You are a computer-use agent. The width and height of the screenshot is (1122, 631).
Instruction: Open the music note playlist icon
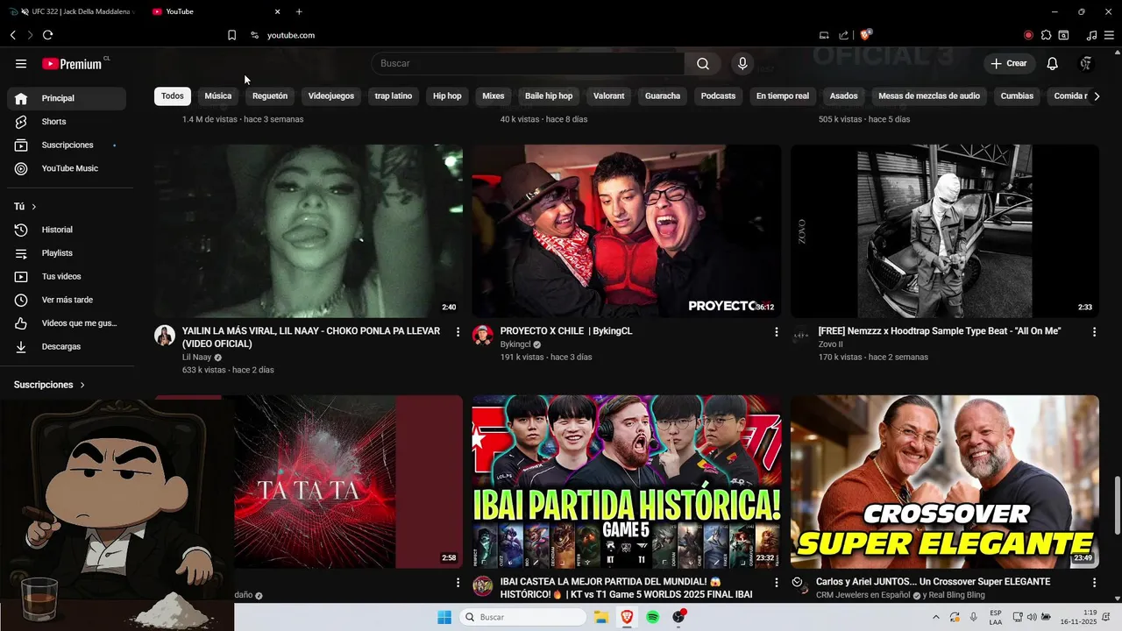[x=1091, y=35]
